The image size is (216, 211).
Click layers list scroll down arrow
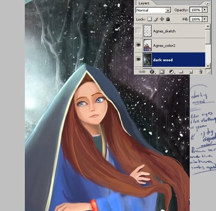[208, 66]
